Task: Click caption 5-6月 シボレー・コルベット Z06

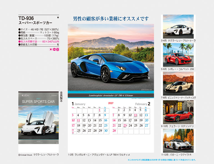Action: (177, 69)
